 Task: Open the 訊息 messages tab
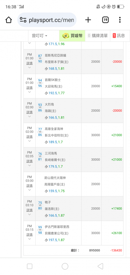(x=119, y=36)
